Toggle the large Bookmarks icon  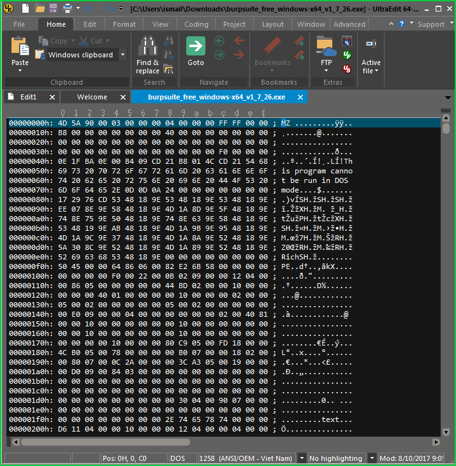coord(272,46)
